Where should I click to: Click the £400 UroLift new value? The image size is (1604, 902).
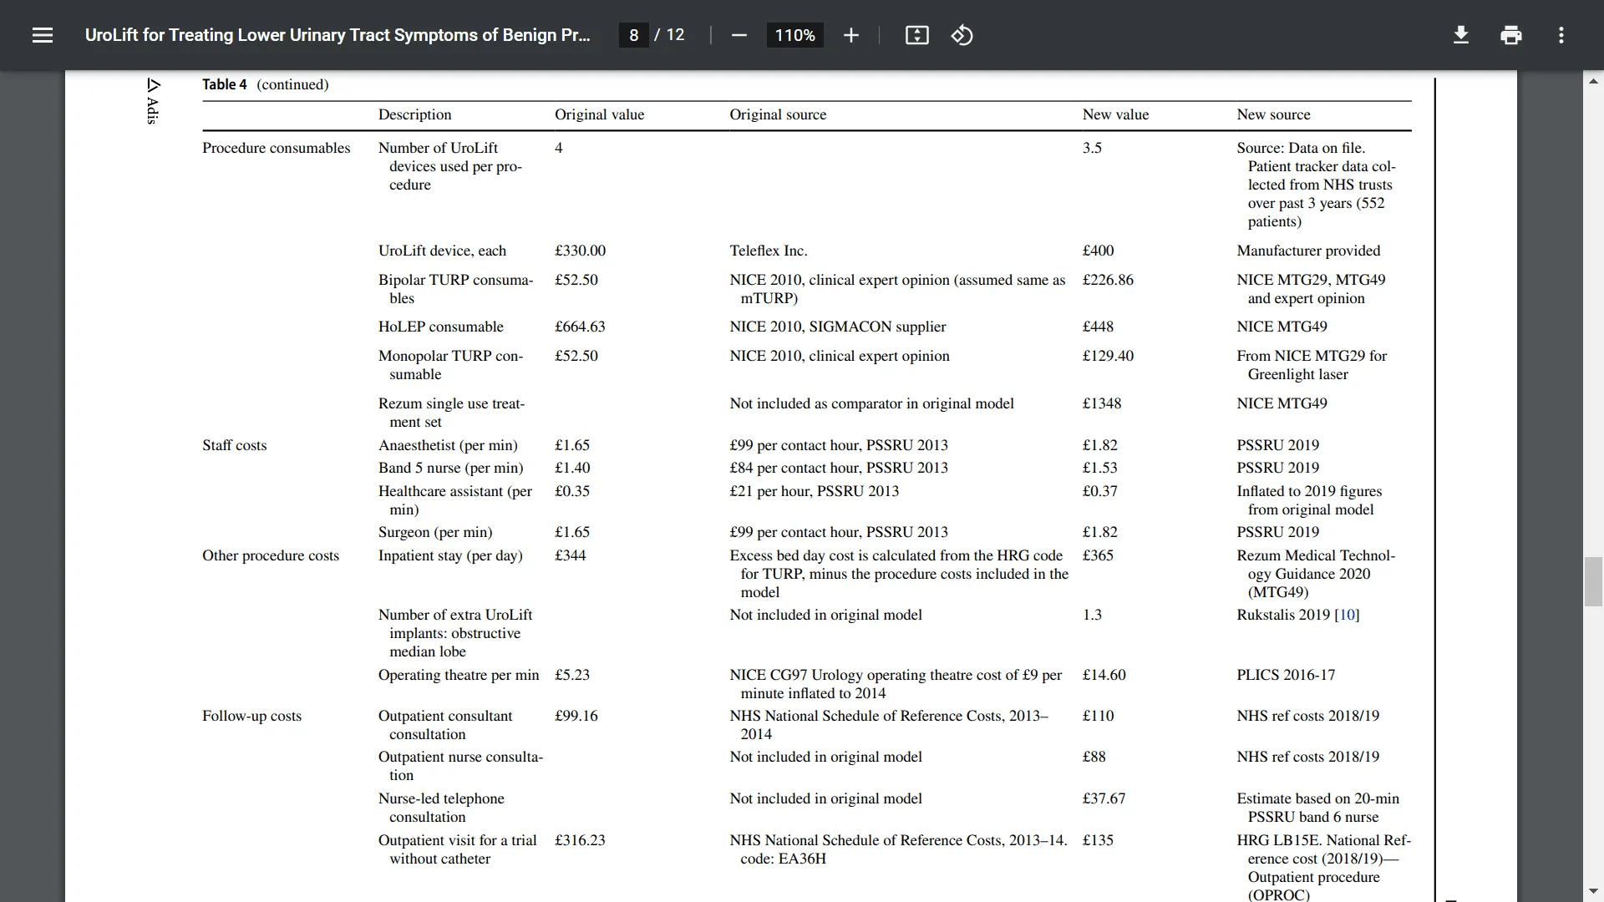(1099, 251)
